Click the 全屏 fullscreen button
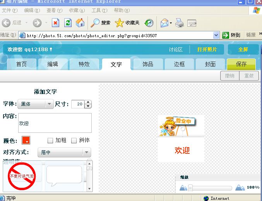The height and width of the screenshot is (201, 262). [243, 50]
